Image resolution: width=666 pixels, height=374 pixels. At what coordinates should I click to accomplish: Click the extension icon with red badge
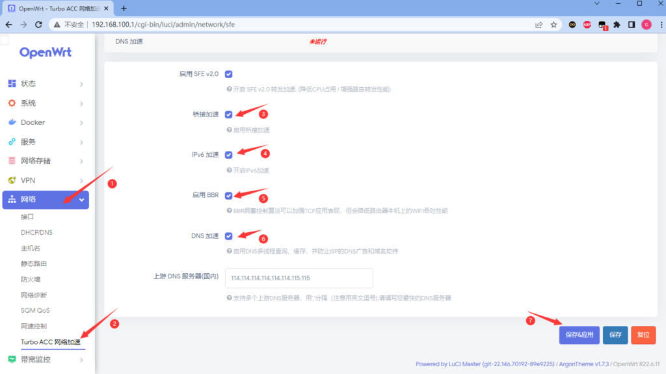pyautogui.click(x=602, y=25)
